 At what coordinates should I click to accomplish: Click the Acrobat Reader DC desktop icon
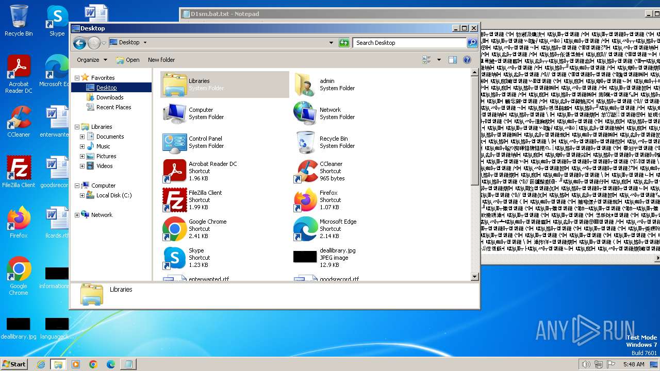pyautogui.click(x=19, y=74)
